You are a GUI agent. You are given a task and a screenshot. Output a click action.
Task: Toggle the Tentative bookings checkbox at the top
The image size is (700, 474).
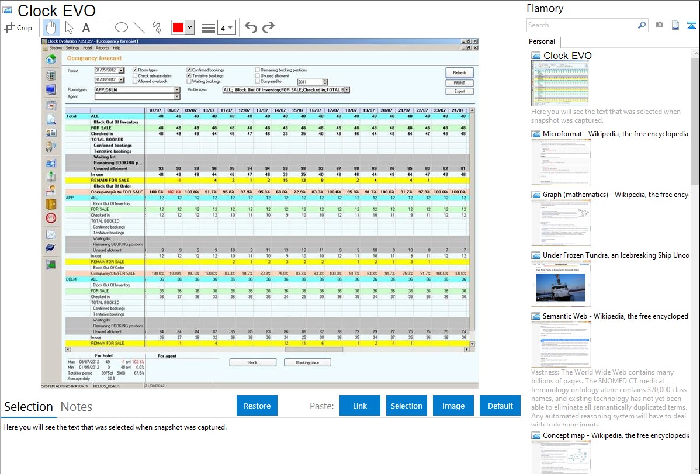click(189, 75)
